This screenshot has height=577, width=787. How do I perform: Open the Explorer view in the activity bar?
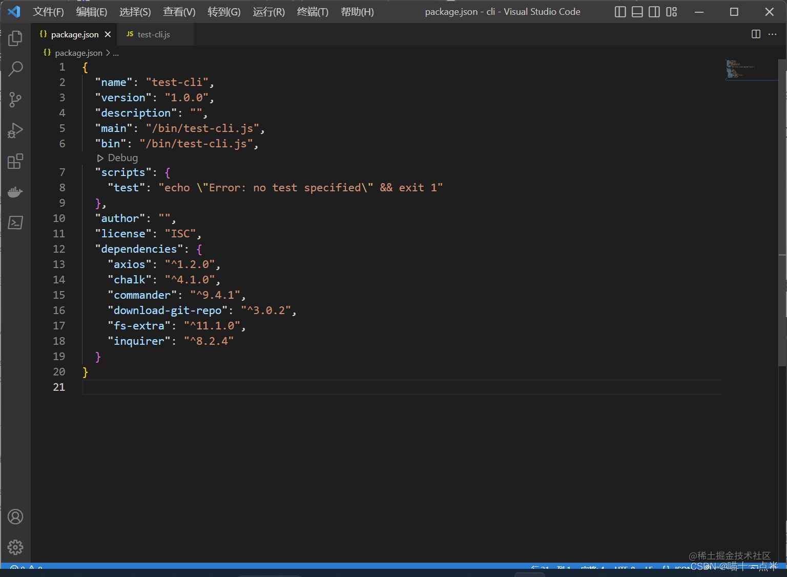coord(15,38)
